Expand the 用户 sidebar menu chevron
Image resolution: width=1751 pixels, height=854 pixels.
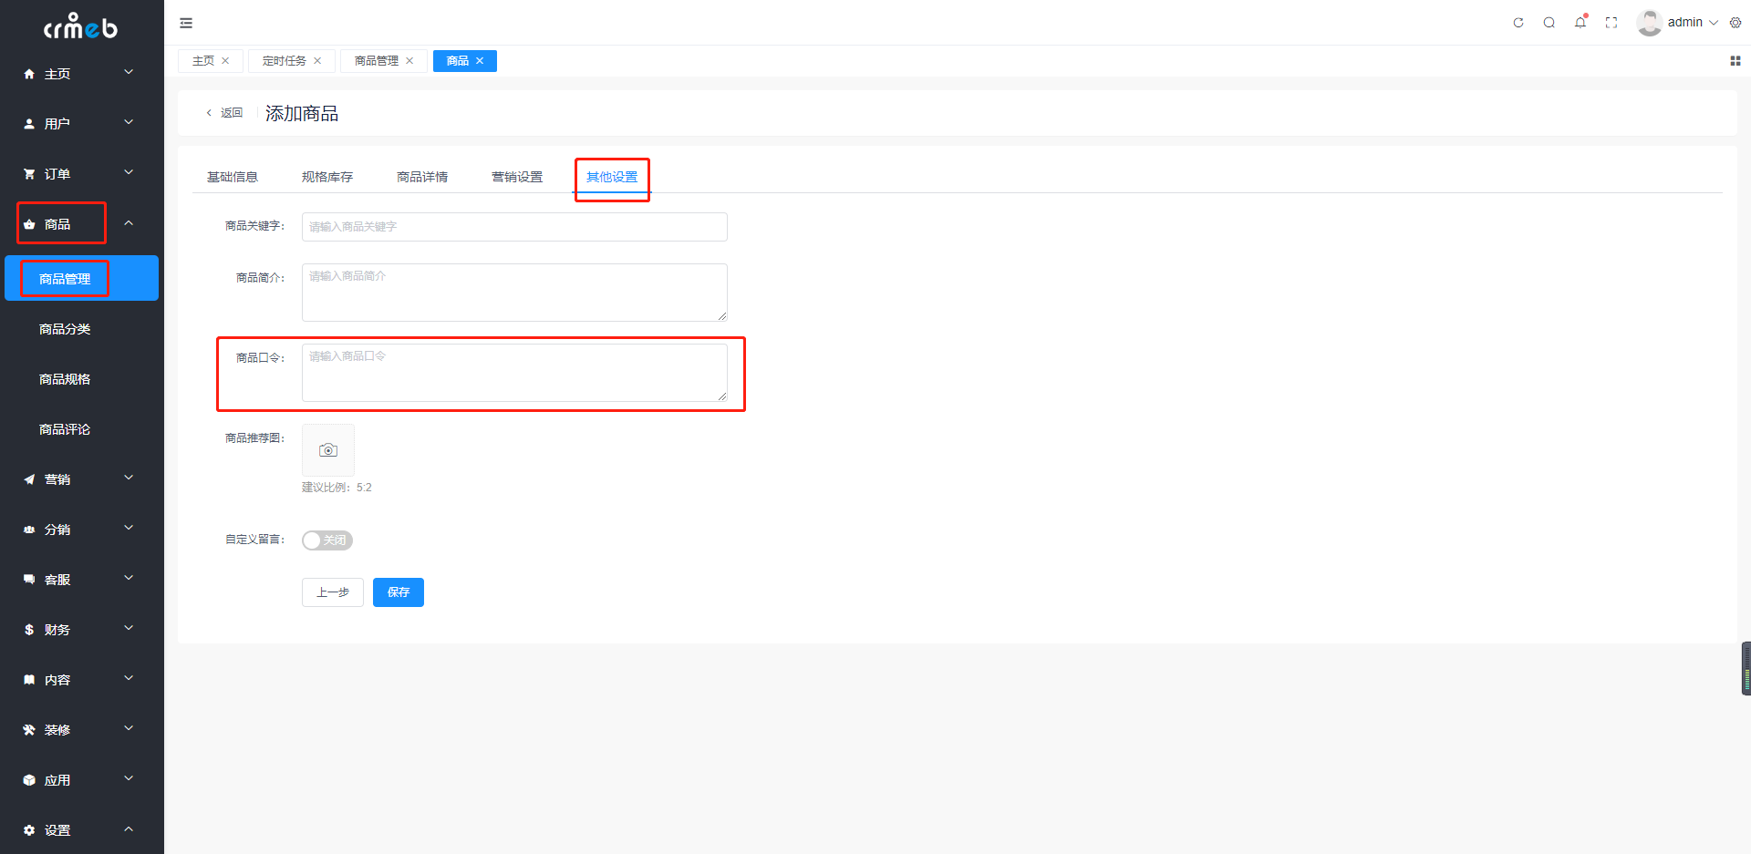coord(129,122)
